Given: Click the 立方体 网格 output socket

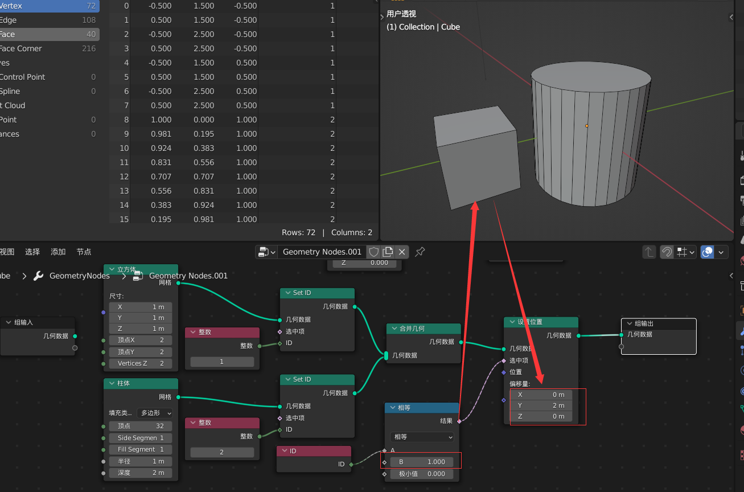Looking at the screenshot, I should tap(178, 282).
